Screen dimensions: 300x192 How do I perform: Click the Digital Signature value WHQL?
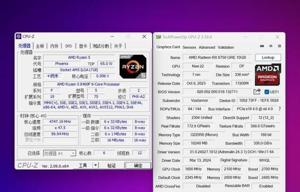[x=264, y=160]
